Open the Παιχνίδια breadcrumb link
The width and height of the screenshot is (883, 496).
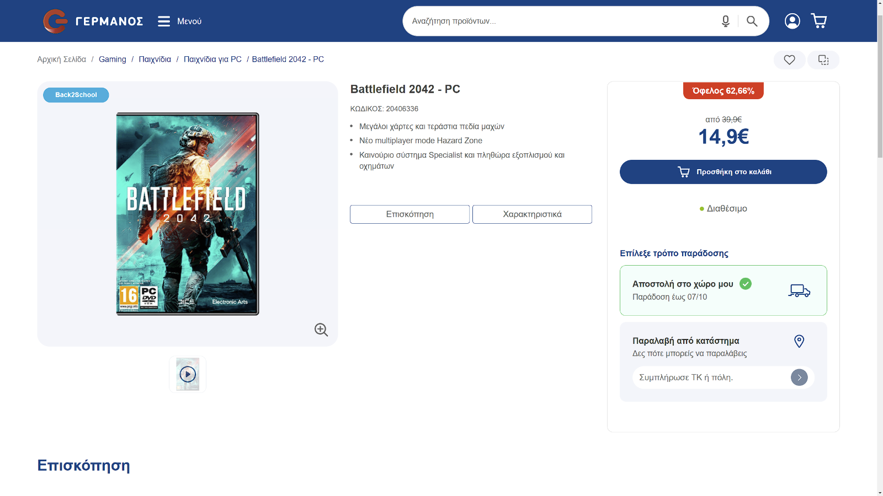click(155, 59)
